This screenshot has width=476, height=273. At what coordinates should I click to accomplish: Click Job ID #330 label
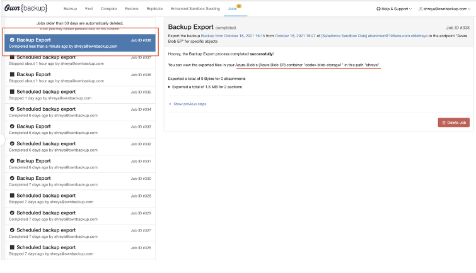pyautogui.click(x=141, y=179)
